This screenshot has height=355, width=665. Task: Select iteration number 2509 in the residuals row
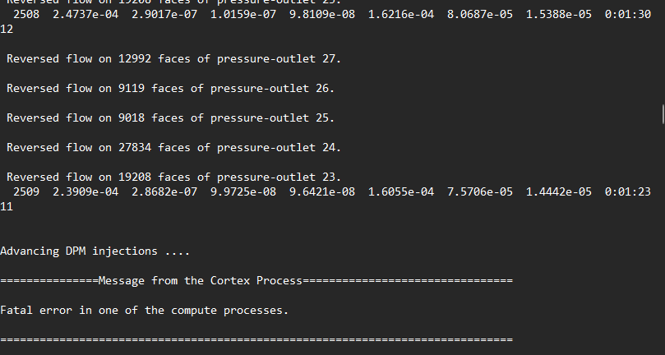(26, 191)
